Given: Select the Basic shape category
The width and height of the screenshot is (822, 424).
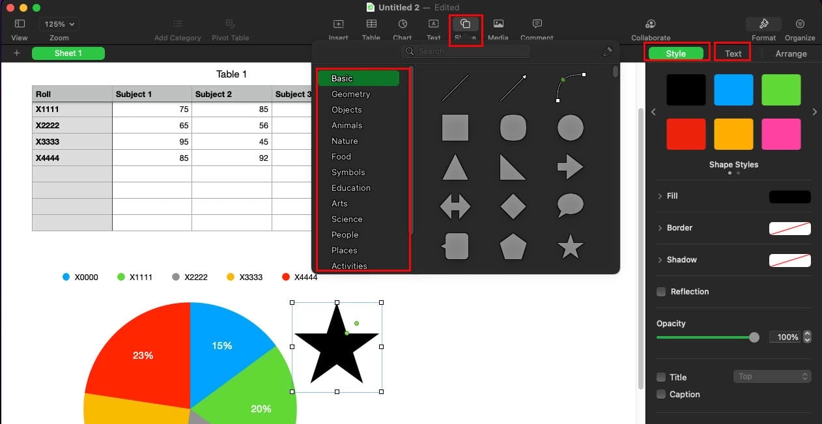Looking at the screenshot, I should pos(358,78).
